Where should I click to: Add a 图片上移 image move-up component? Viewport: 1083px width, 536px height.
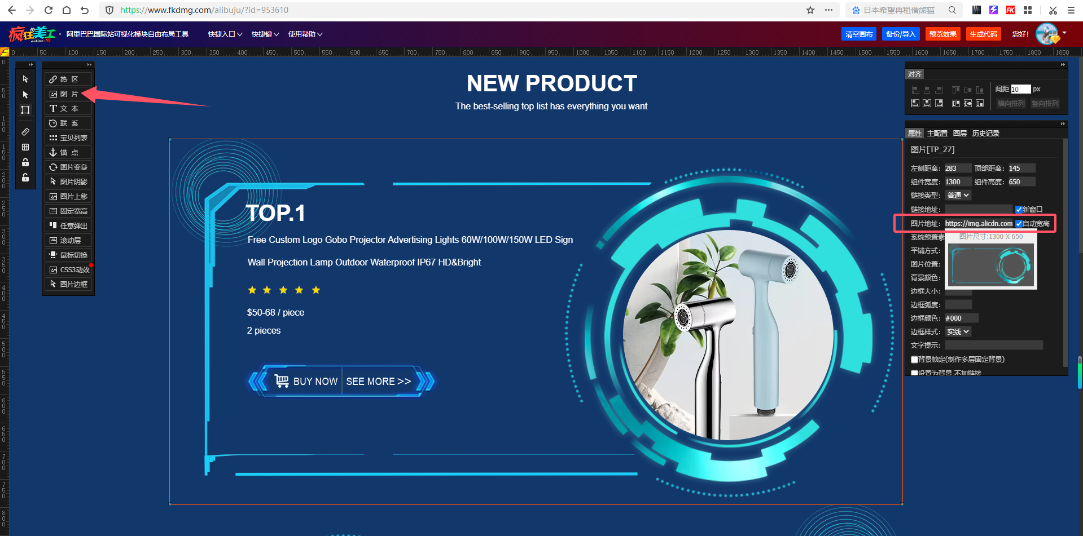coord(68,197)
